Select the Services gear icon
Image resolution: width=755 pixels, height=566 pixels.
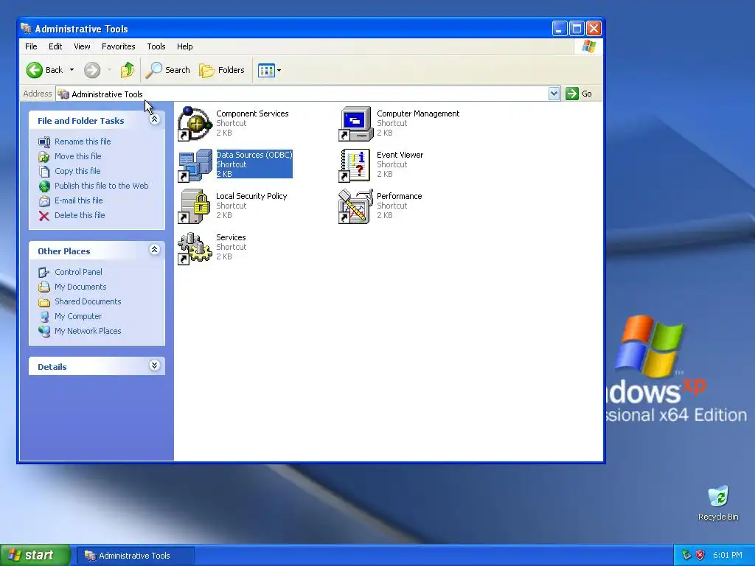(x=195, y=248)
